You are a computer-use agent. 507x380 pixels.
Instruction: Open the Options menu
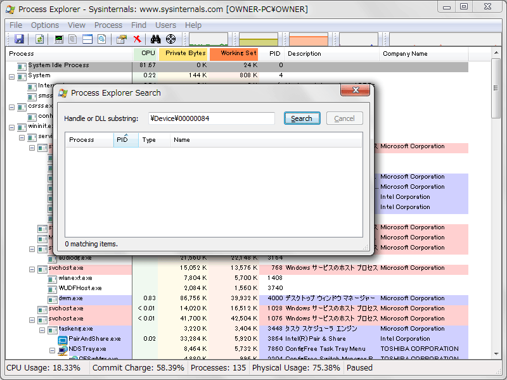(x=45, y=25)
